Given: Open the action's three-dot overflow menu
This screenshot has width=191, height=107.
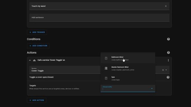Looking at the screenshot, I should click(168, 60).
